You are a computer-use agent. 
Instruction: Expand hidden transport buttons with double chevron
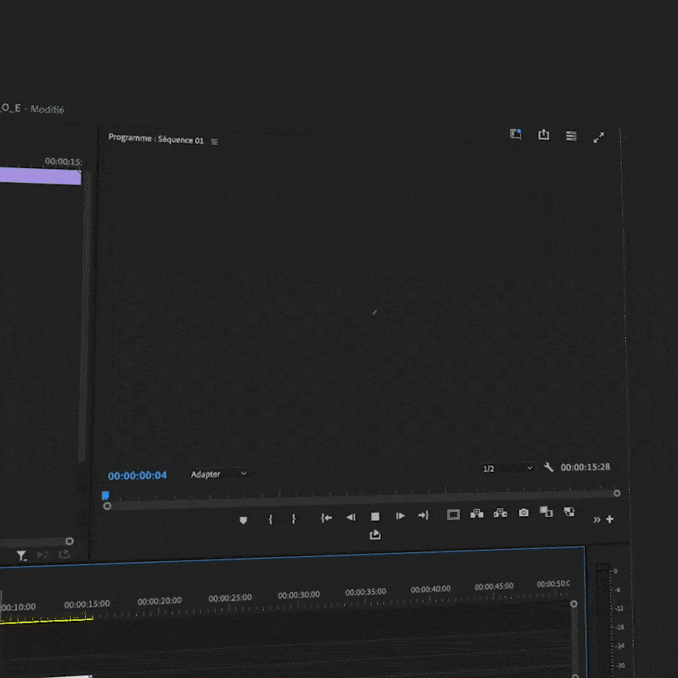[x=597, y=520]
